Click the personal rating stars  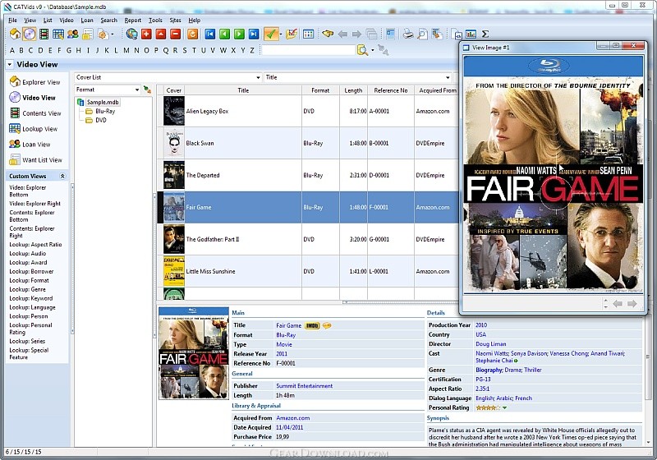[488, 407]
